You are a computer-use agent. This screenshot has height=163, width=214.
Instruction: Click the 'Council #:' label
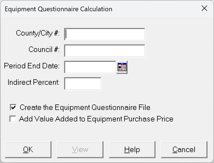44,50
